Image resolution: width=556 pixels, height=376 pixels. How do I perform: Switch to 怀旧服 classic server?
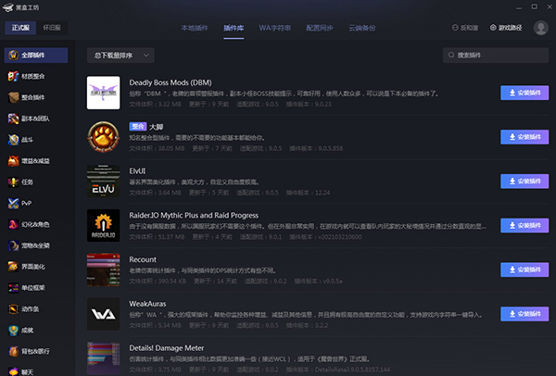[x=54, y=28]
